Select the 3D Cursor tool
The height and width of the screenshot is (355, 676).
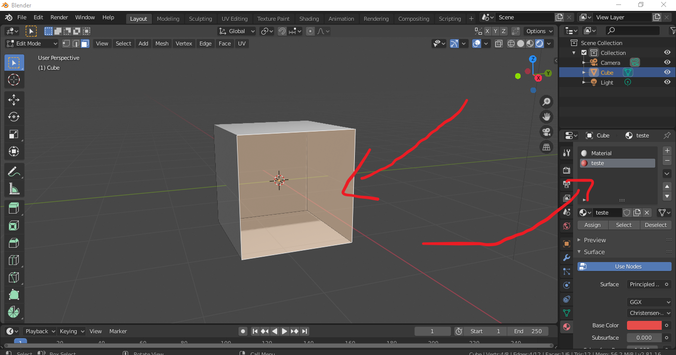pos(14,80)
